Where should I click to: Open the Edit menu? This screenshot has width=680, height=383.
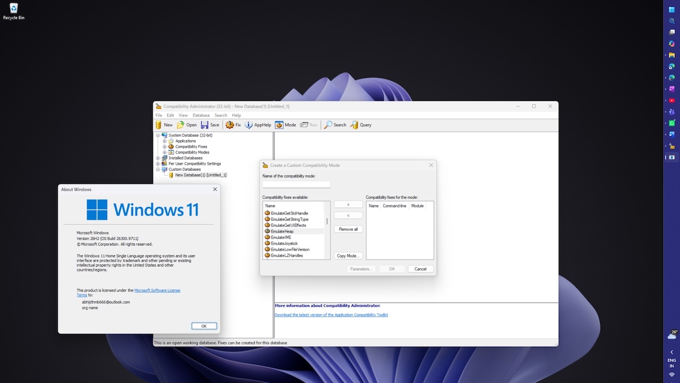(x=170, y=115)
